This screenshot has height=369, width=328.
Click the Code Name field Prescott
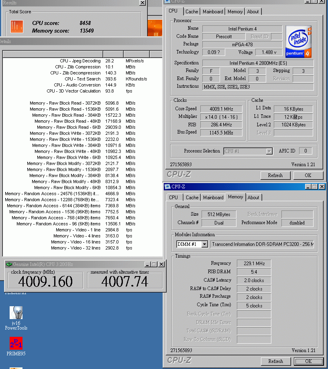224,37
